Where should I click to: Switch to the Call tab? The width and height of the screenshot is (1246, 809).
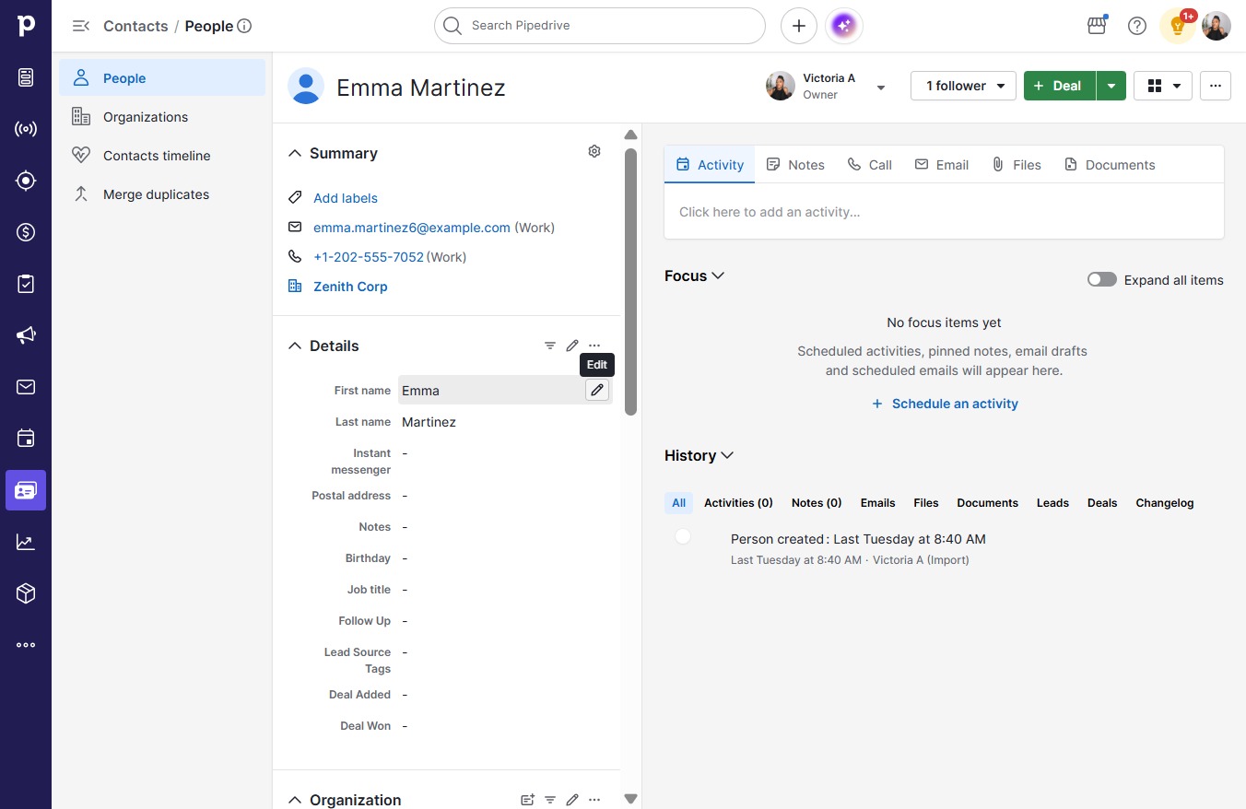[x=870, y=165]
